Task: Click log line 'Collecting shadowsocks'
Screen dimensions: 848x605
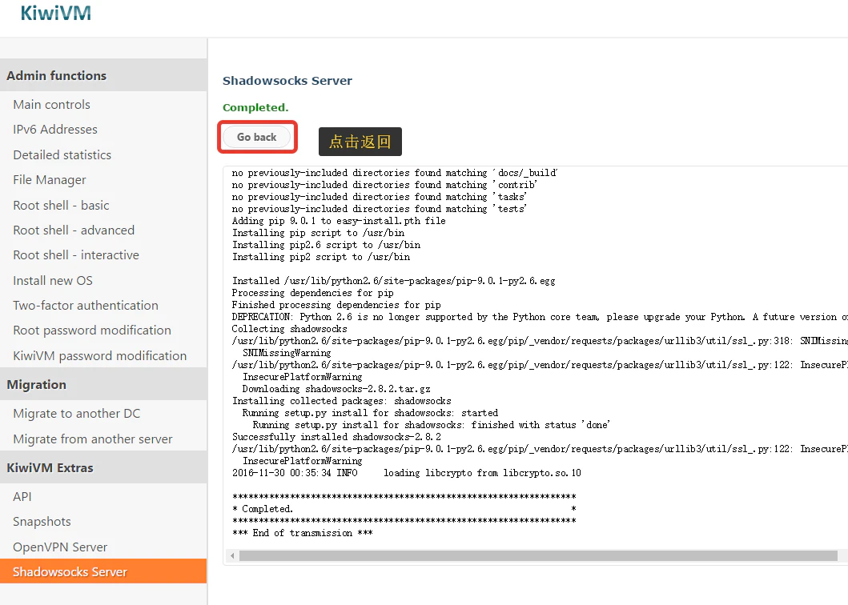Action: pyautogui.click(x=289, y=329)
